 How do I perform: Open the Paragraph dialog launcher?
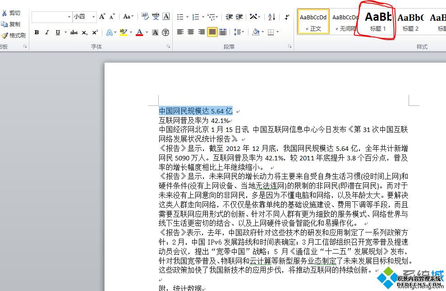pyautogui.click(x=290, y=46)
